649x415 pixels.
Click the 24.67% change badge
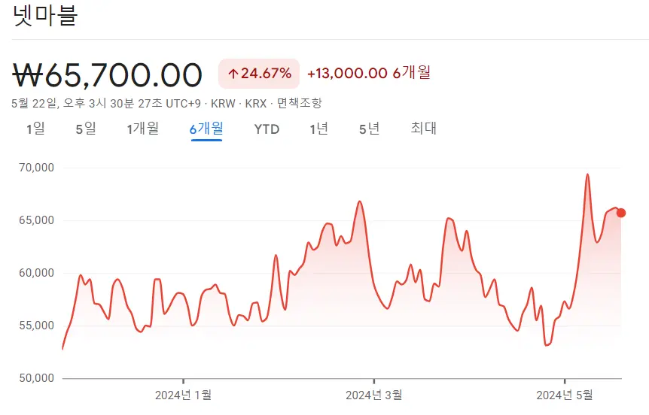coord(258,74)
